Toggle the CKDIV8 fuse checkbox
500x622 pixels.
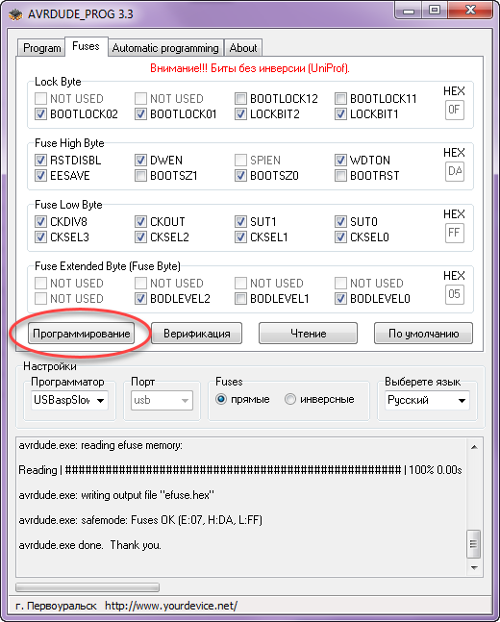(x=40, y=221)
